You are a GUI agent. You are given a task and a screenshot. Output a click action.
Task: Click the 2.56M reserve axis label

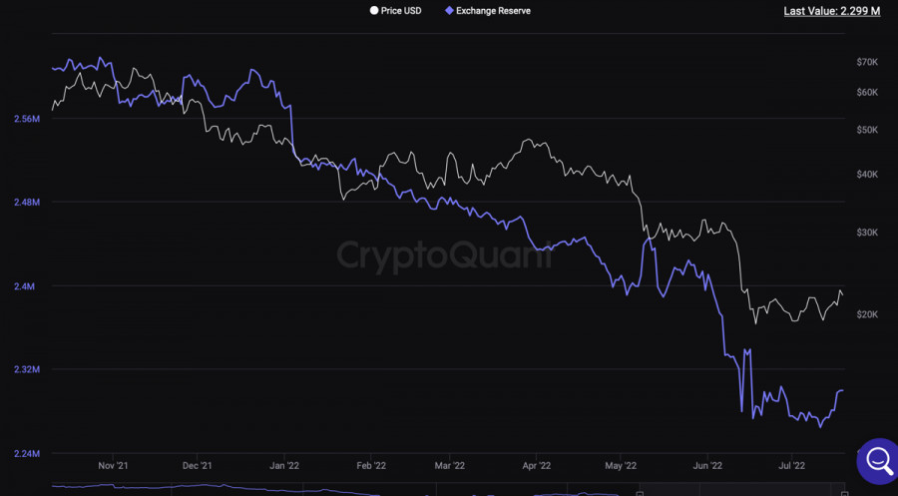[27, 119]
